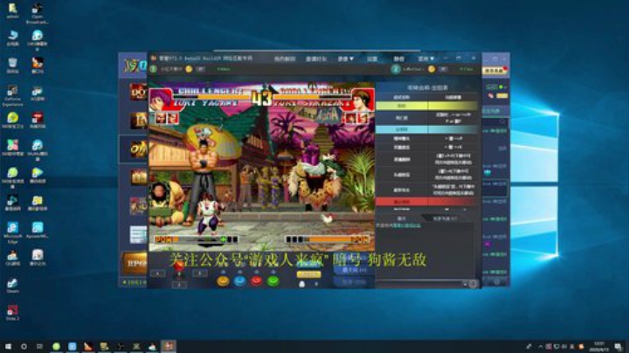Click the taskbar clock

pyautogui.click(x=598, y=346)
